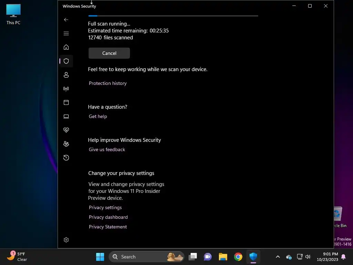Image resolution: width=353 pixels, height=265 pixels.
Task: Minimize the Windows Security window
Action: pyautogui.click(x=294, y=6)
